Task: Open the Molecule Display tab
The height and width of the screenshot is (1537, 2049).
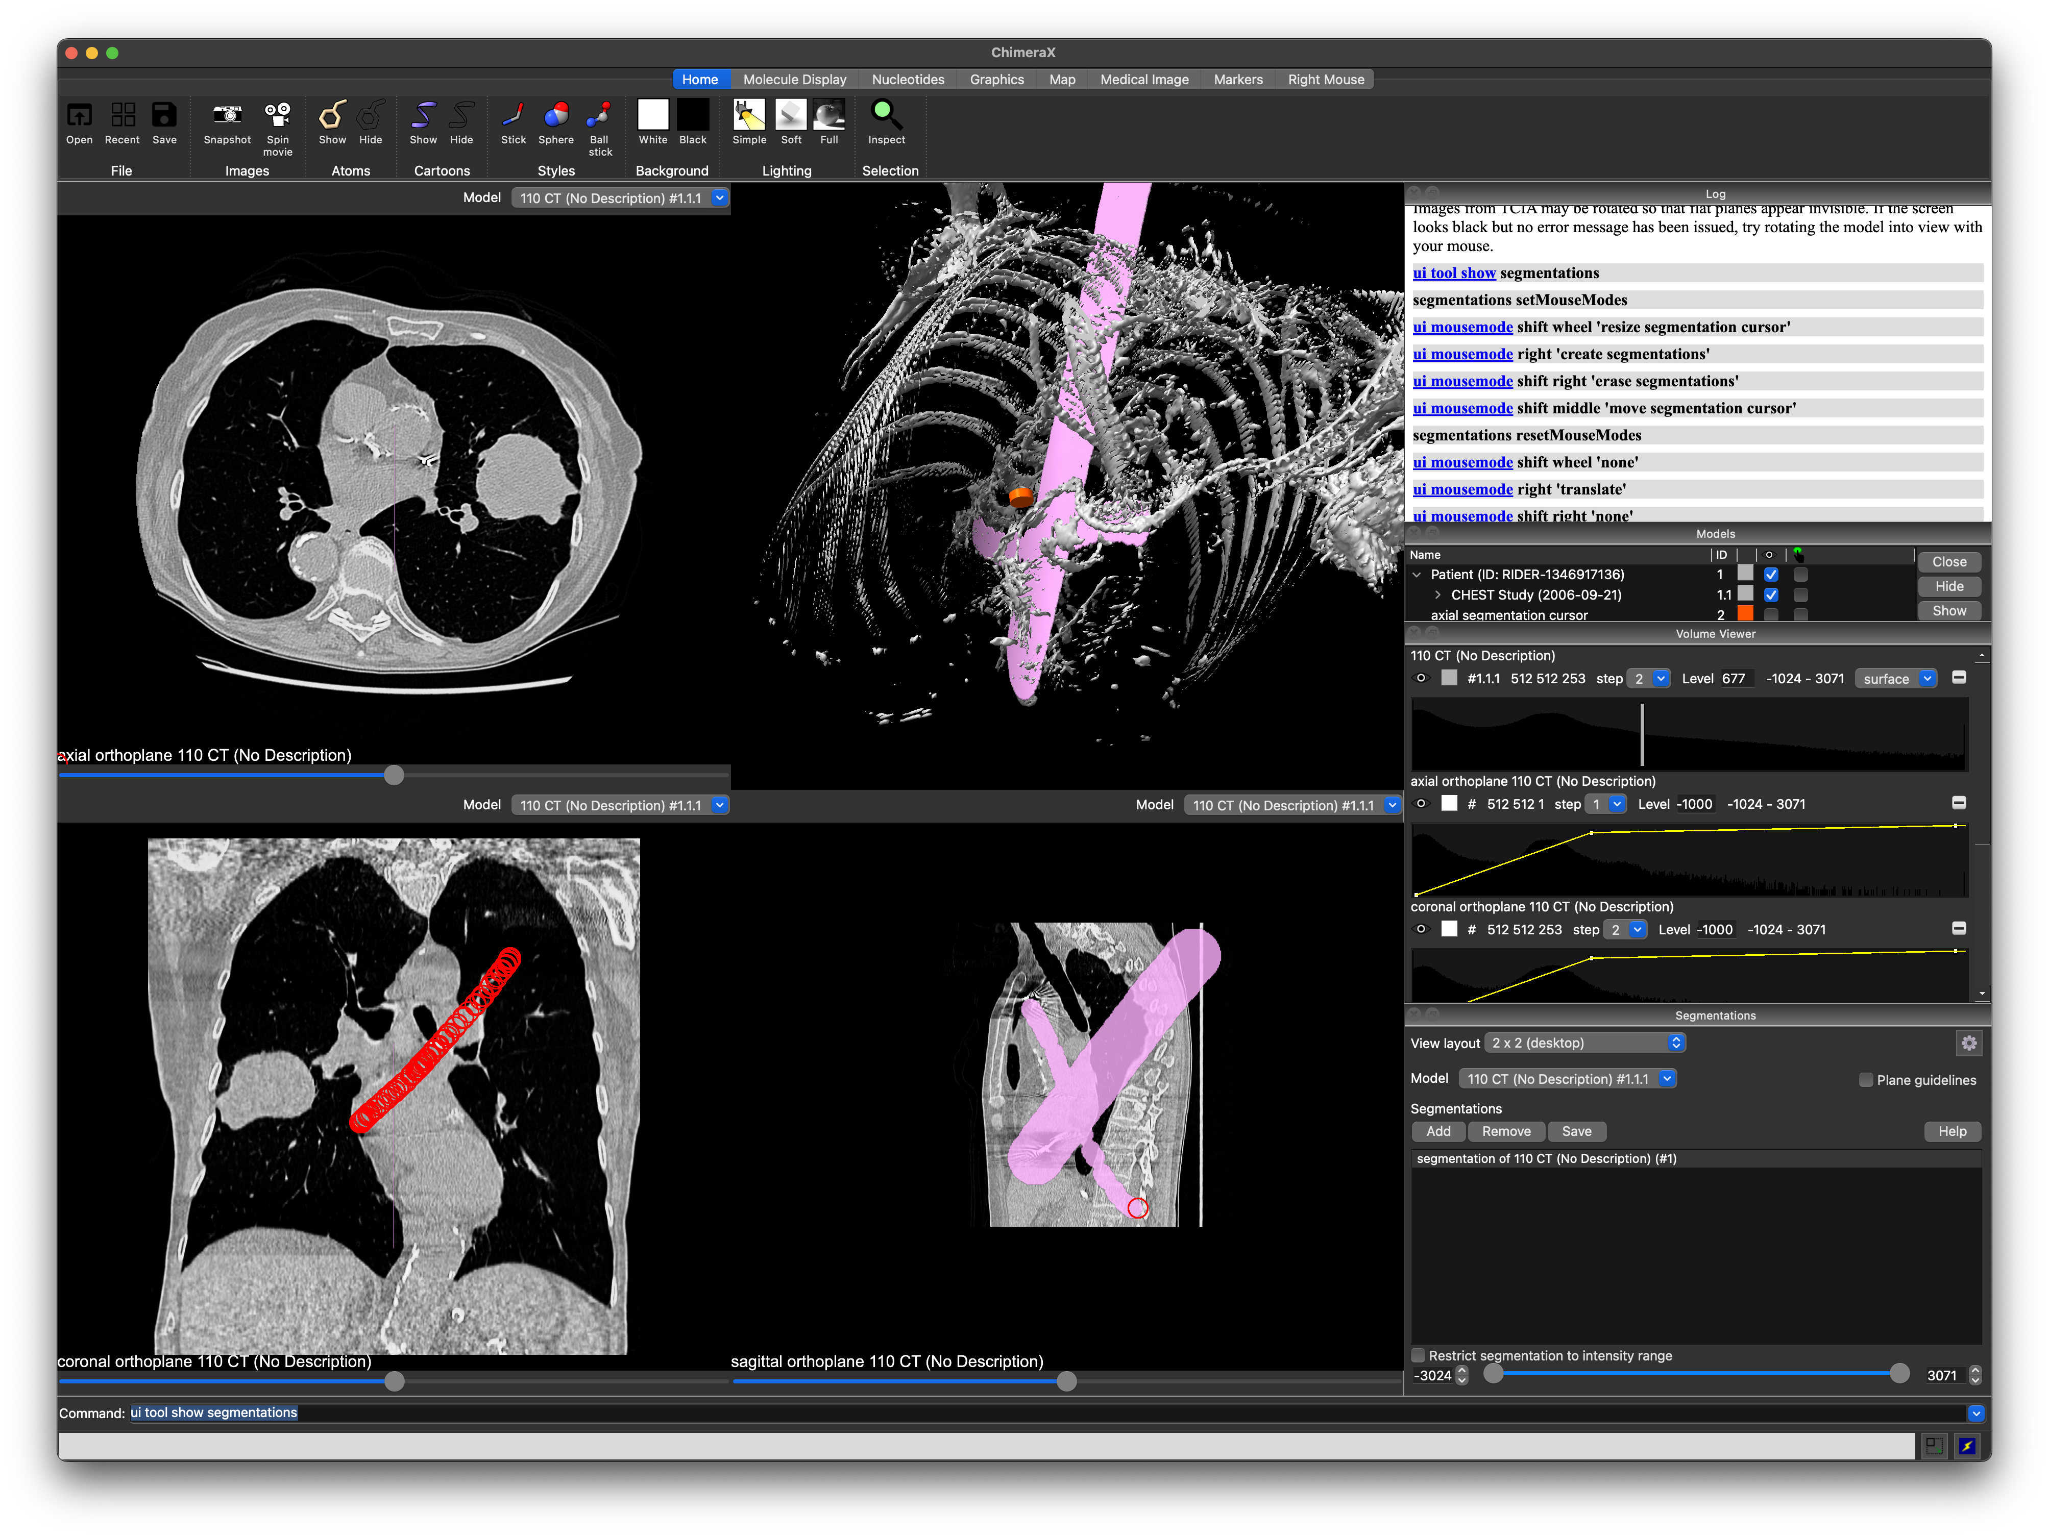Action: [x=794, y=80]
